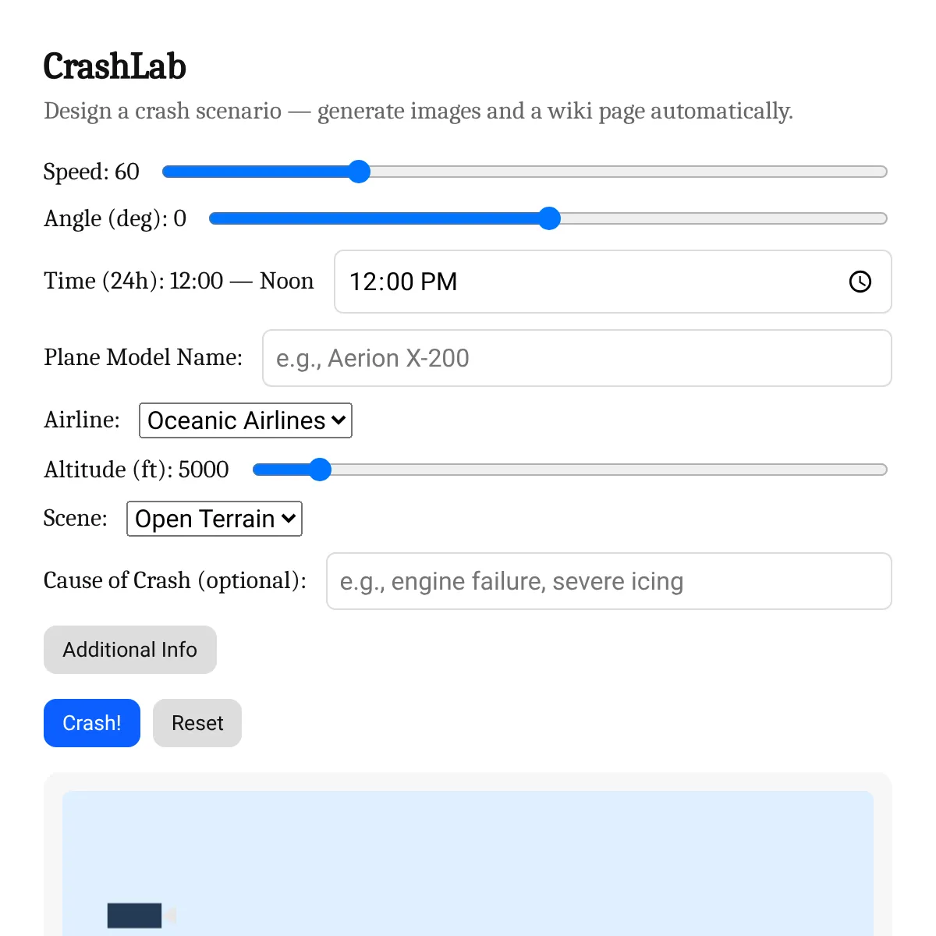Viewport: 936px width, 936px height.
Task: Grab the Speed slider handle
Action: click(359, 172)
